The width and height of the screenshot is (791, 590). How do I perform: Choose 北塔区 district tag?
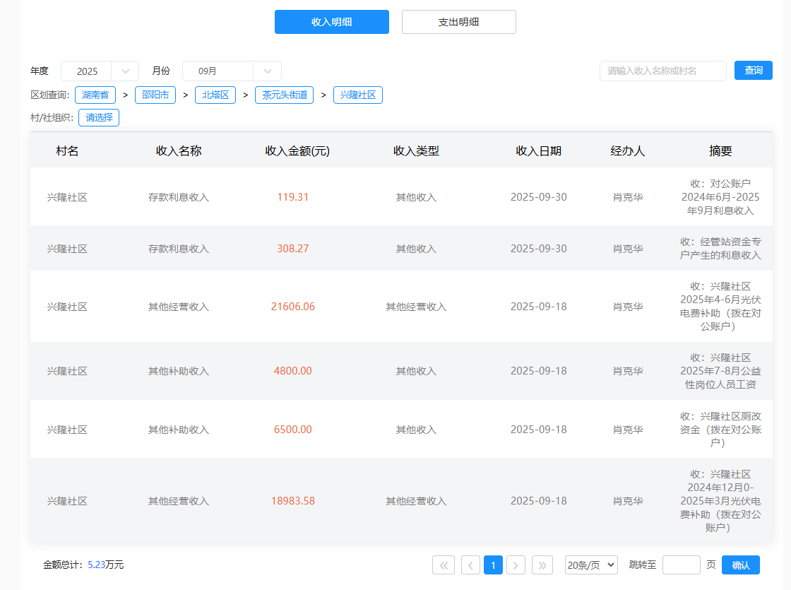[x=215, y=95]
